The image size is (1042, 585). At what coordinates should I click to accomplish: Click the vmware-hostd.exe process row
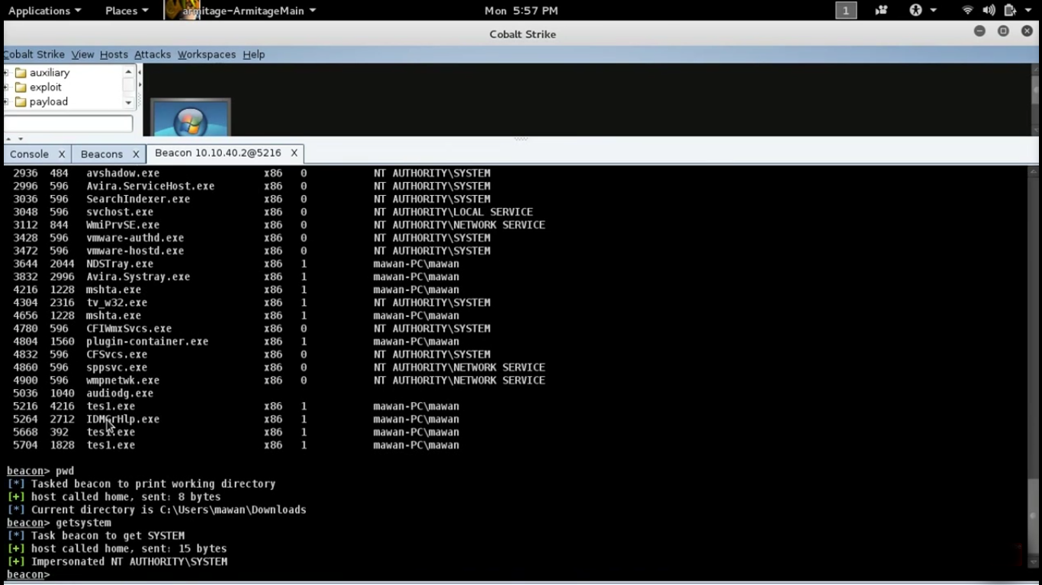pyautogui.click(x=252, y=251)
